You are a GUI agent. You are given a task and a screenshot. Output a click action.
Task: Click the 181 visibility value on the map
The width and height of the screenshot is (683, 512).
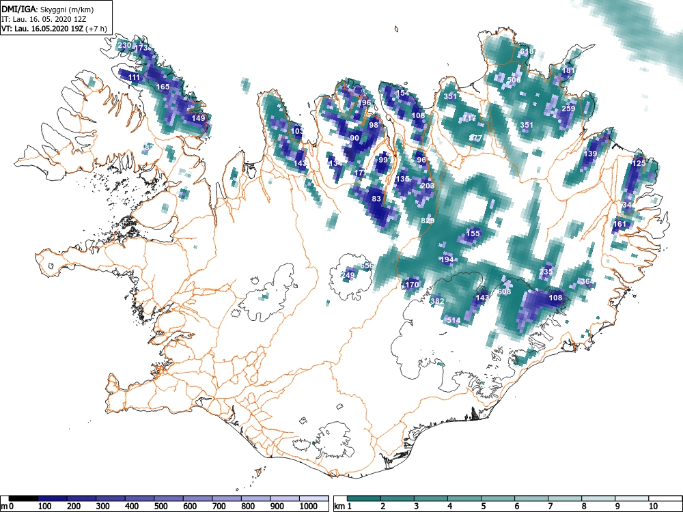[568, 70]
